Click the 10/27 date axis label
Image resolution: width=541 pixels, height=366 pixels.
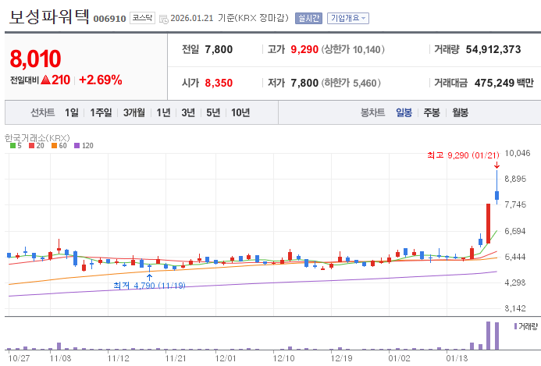tap(19, 358)
